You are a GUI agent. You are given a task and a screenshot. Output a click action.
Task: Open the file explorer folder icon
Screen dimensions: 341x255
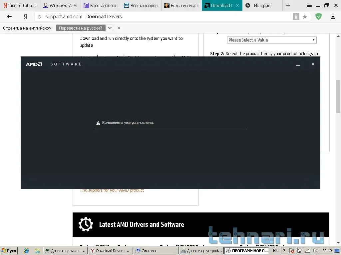(37, 251)
